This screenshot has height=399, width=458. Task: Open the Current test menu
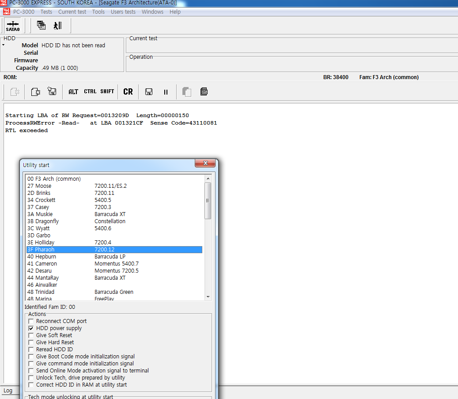(72, 11)
